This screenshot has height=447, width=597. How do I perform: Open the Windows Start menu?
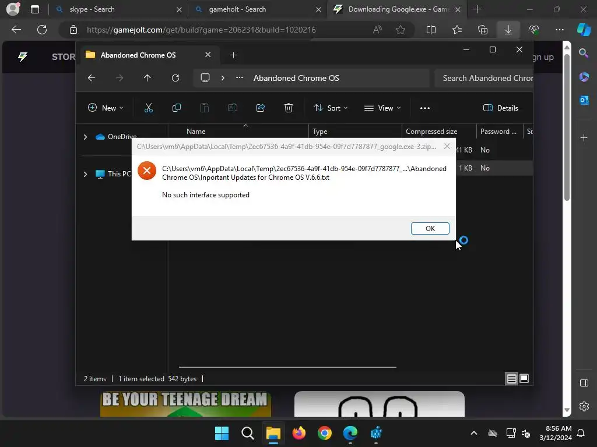click(222, 433)
